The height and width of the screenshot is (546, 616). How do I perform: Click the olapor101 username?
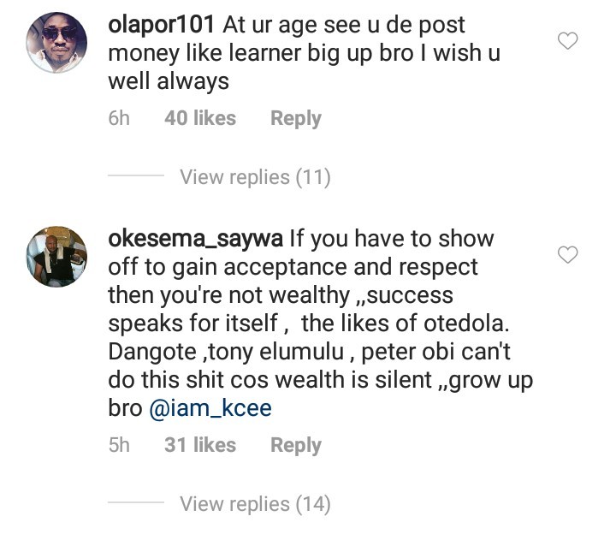click(160, 27)
